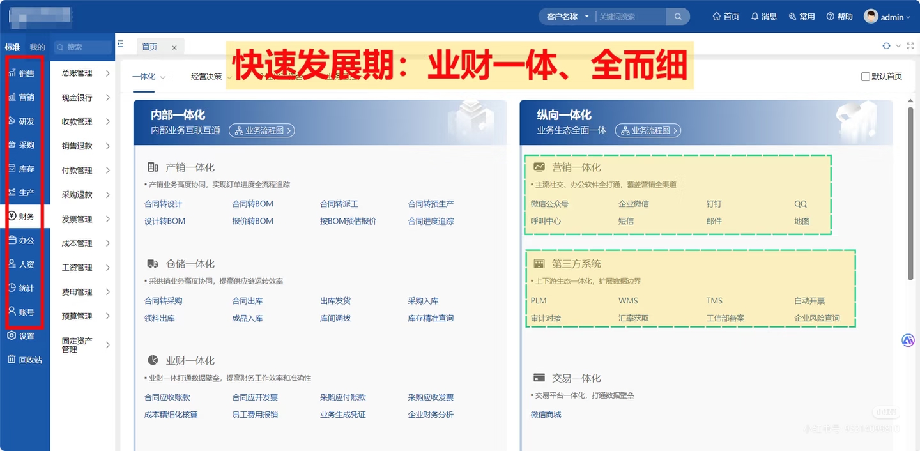
Task: Click the floating AI assistant icon
Action: 908,340
